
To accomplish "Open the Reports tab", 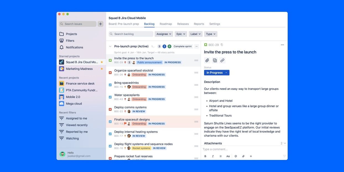I will (x=199, y=24).
